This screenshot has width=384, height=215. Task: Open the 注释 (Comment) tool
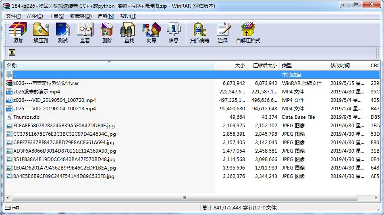(x=223, y=33)
